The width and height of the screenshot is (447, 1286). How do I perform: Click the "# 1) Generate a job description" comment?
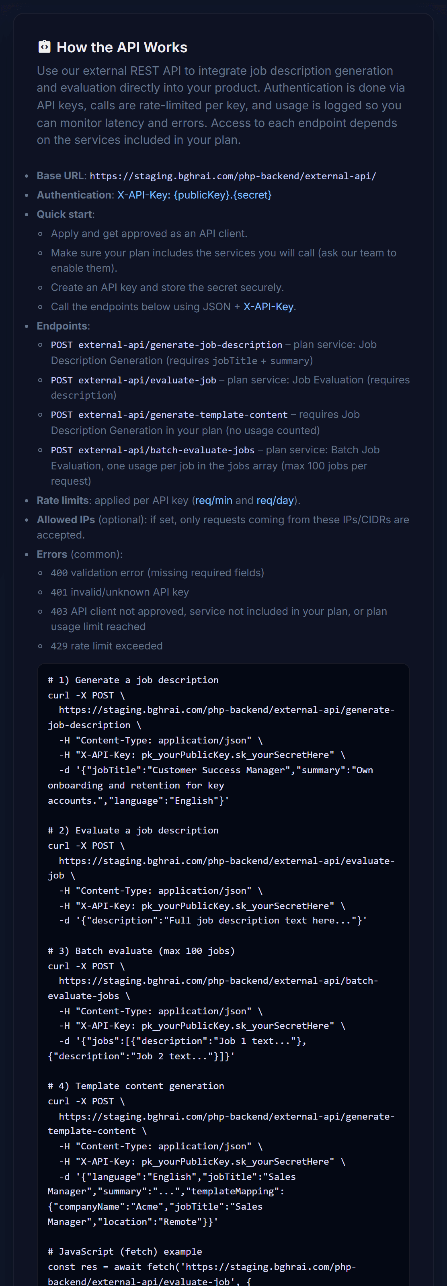(x=133, y=680)
